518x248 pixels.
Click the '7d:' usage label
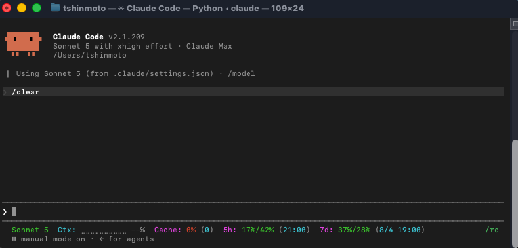tap(327, 230)
